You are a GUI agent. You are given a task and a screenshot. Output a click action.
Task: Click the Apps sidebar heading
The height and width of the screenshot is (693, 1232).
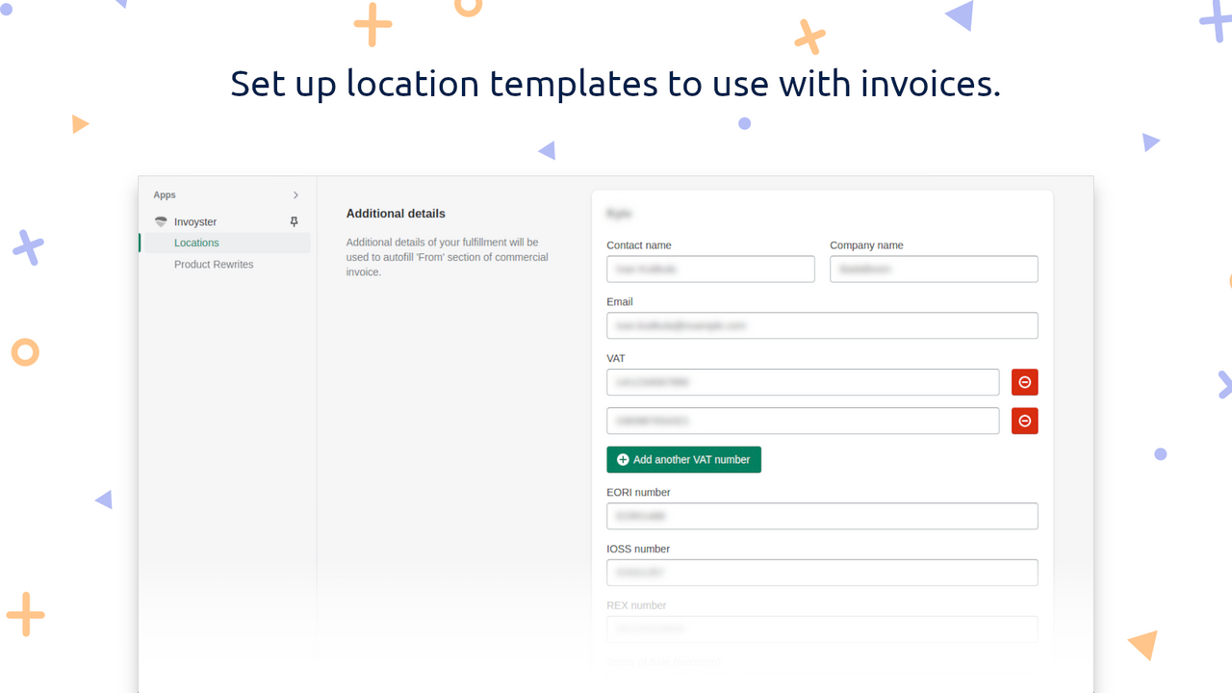pos(165,195)
